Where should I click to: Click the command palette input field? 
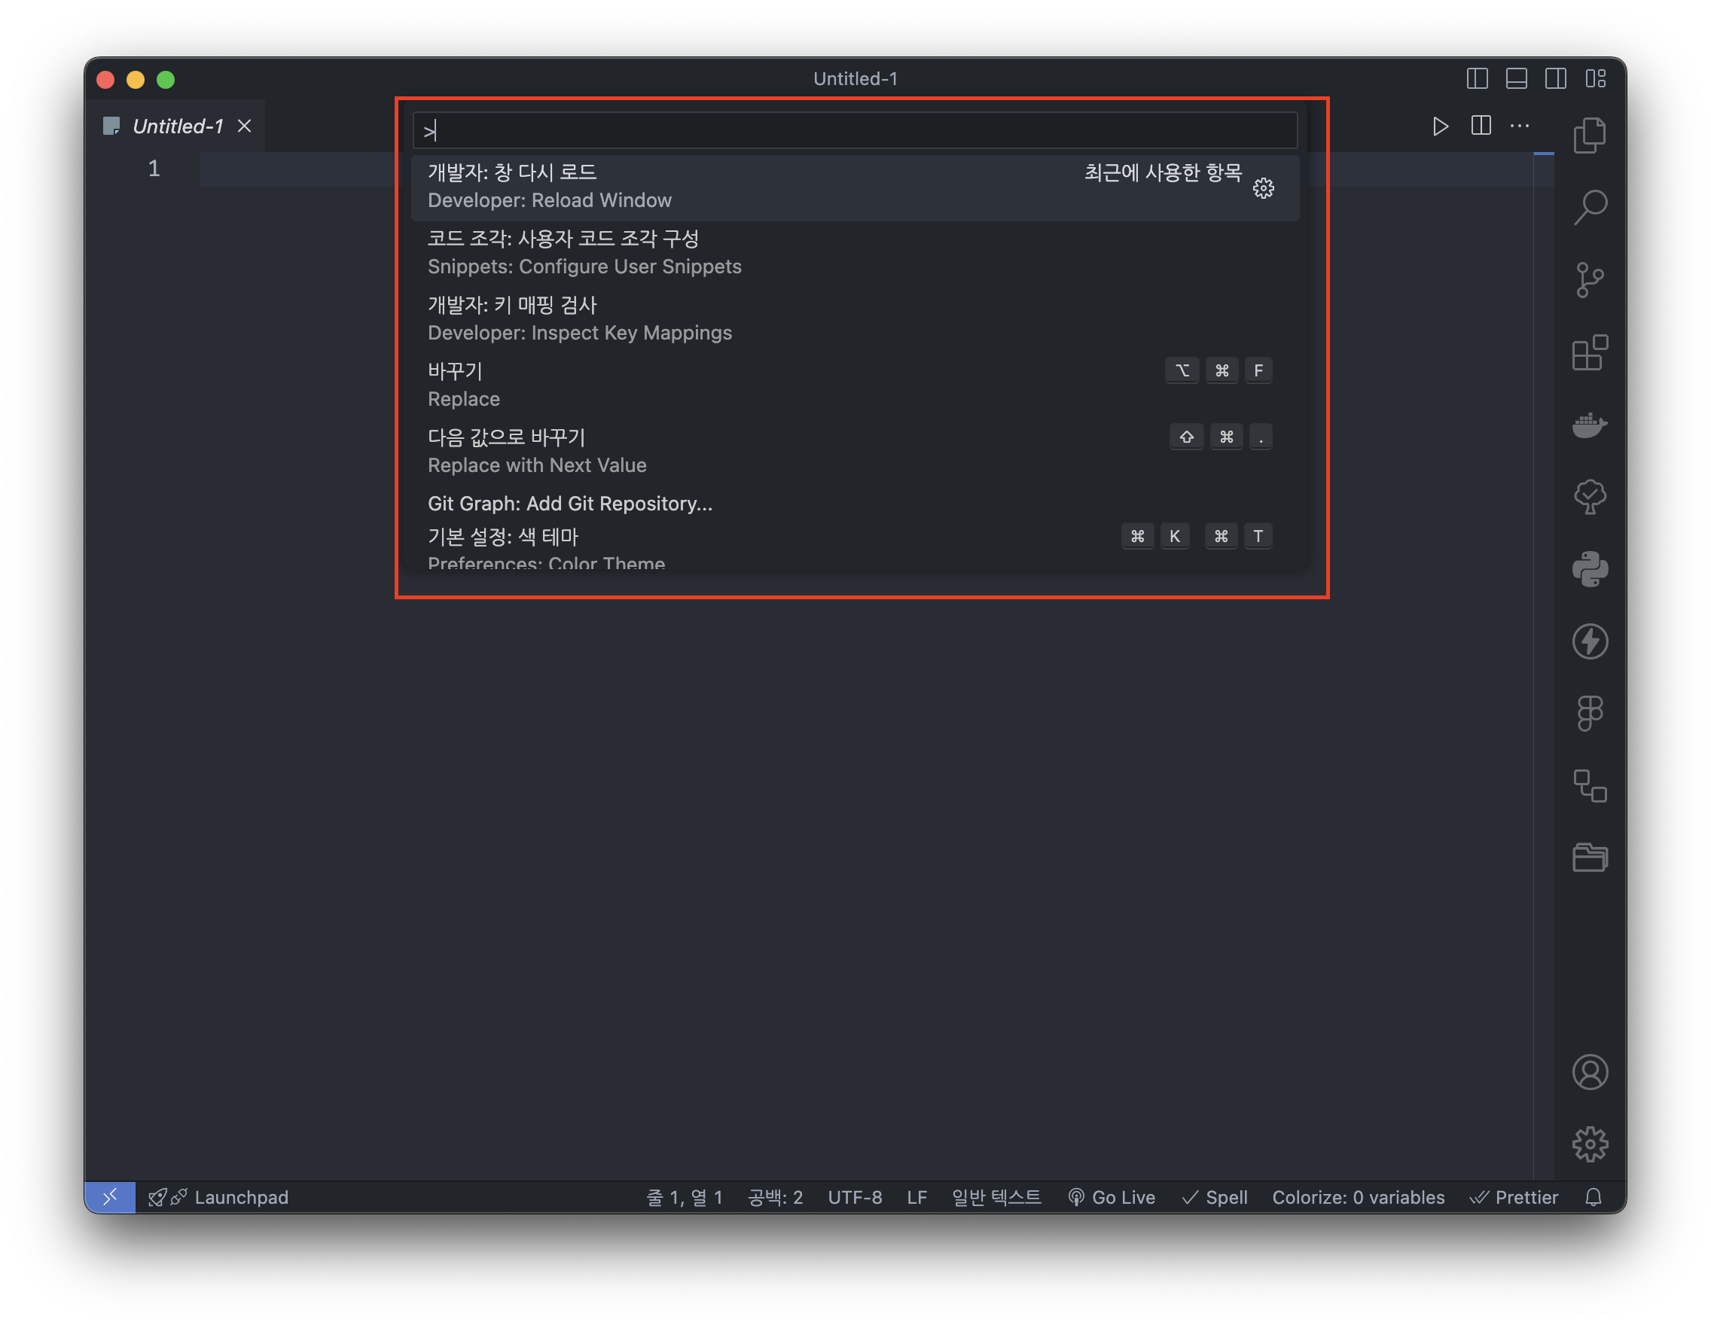pyautogui.click(x=854, y=130)
